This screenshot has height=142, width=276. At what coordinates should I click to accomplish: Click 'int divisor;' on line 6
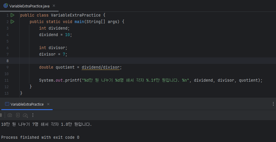53,48
